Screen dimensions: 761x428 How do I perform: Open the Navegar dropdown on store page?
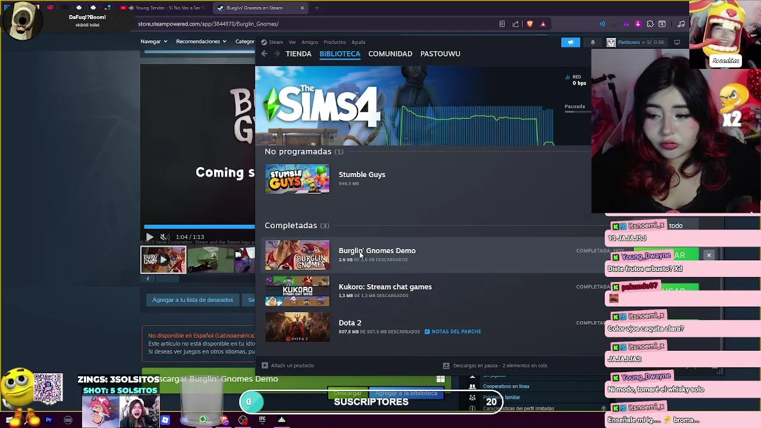pos(153,42)
